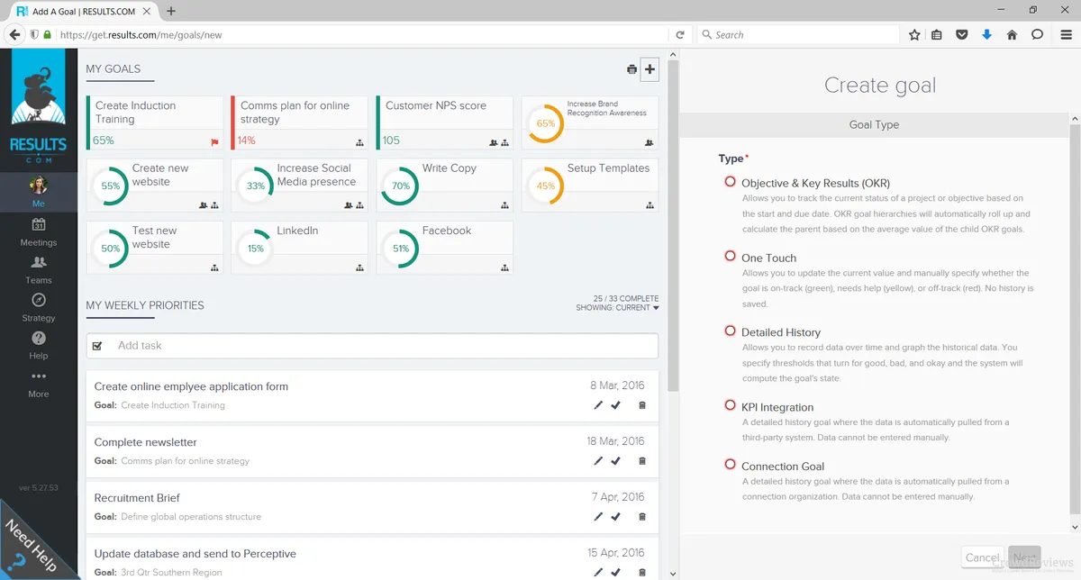Image resolution: width=1081 pixels, height=580 pixels.
Task: Open Help in the sidebar
Action: (39, 345)
